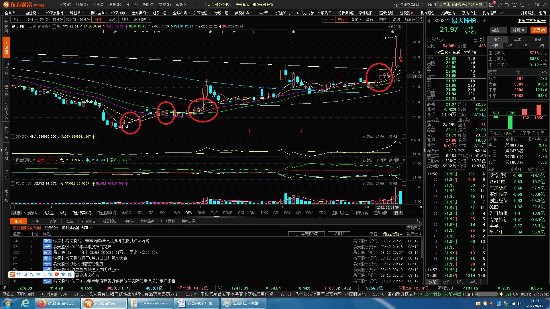
Task: Switch to the 周线 period tab
Action: pyautogui.click(x=112, y=19)
